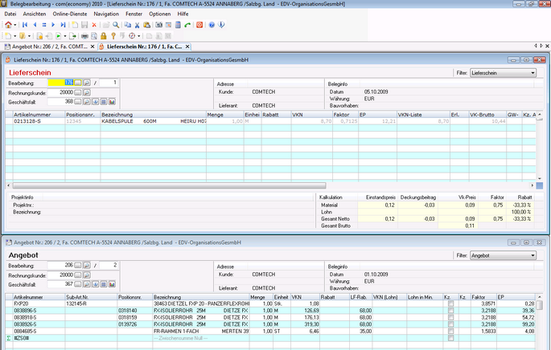Viewport: 551px width, 350px height.
Task: Jump to first record navigation icon
Action: point(25,25)
